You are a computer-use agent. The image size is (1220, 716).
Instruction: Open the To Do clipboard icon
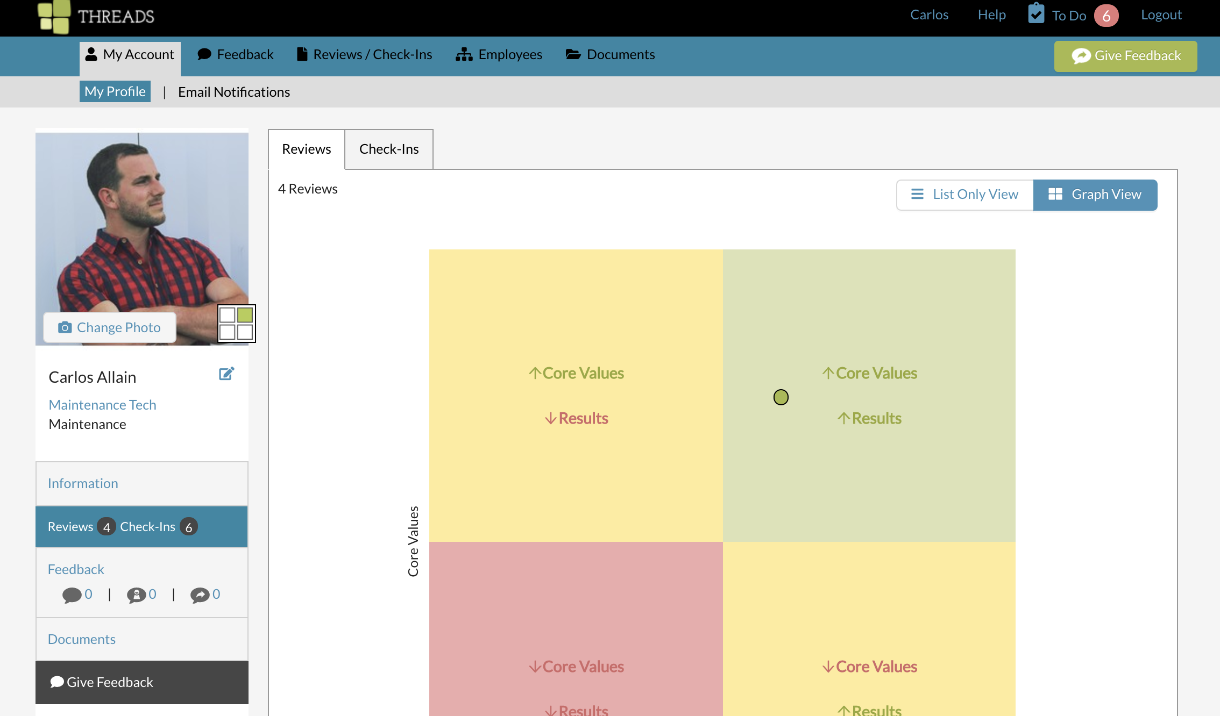[1035, 15]
